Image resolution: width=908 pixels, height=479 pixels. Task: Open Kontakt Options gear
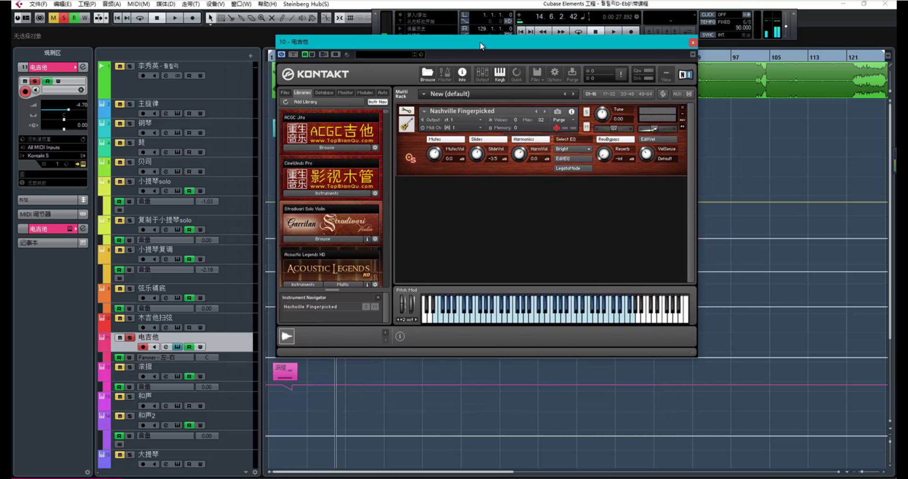tap(554, 74)
